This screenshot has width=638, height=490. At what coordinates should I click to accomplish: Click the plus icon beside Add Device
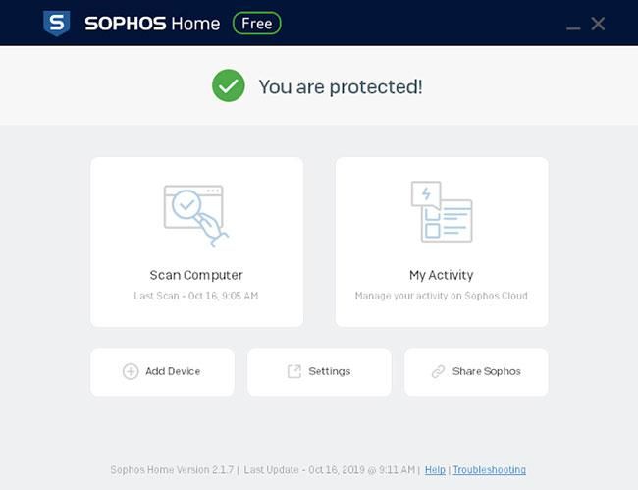click(131, 371)
